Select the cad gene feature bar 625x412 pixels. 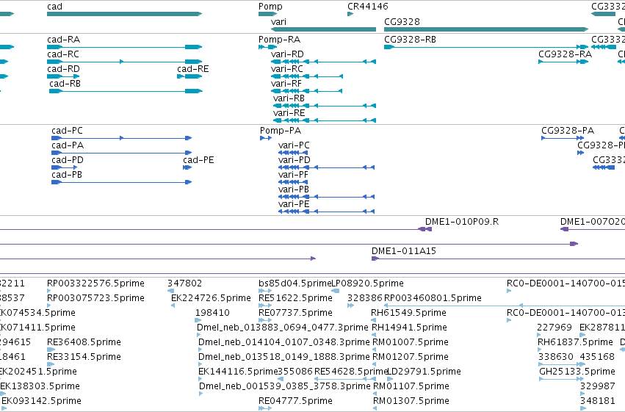click(x=124, y=14)
